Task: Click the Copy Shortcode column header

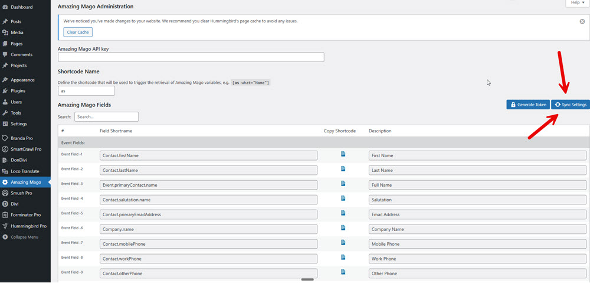Action: (340, 131)
